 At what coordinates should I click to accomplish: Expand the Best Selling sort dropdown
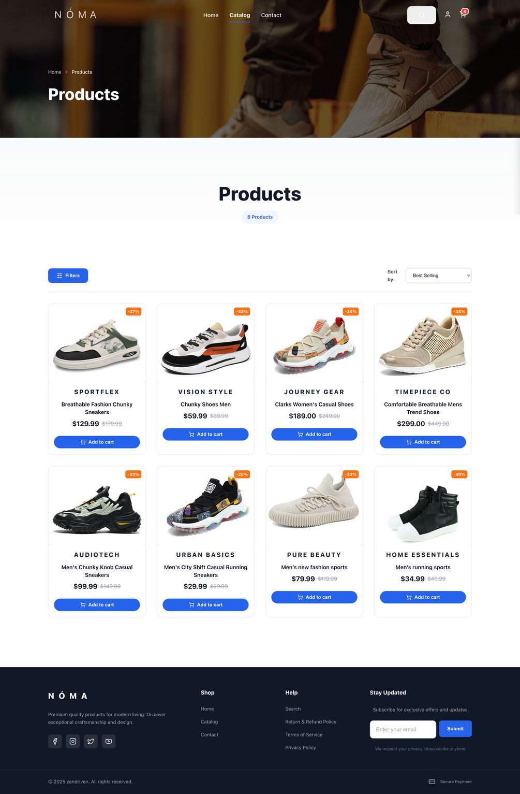pos(438,276)
